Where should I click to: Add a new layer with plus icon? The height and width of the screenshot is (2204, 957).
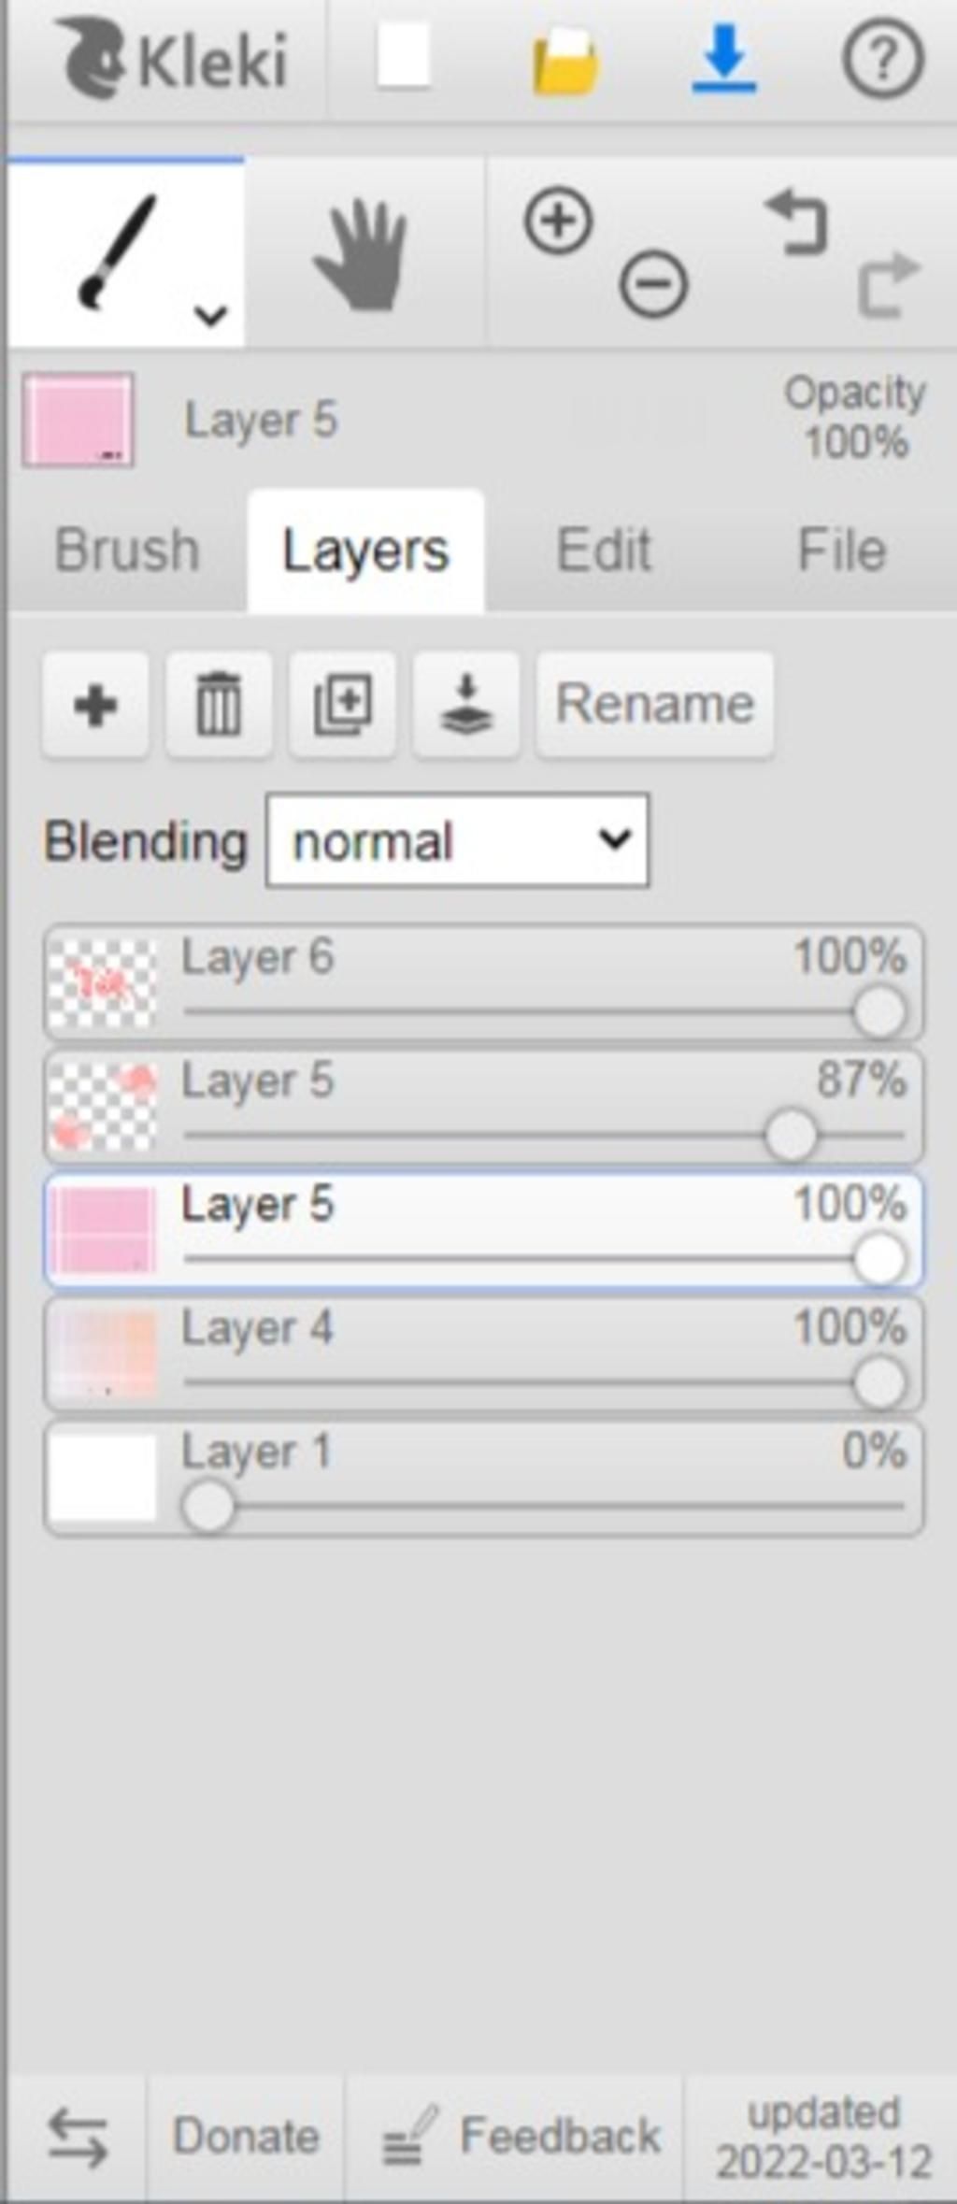[95, 705]
